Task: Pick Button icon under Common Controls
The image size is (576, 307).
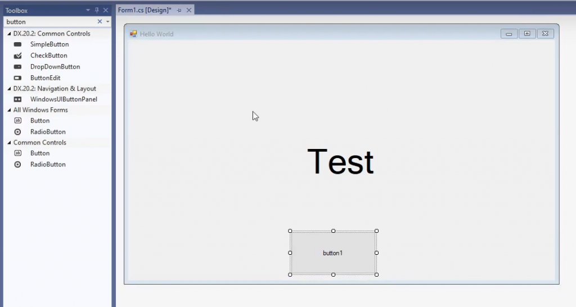Action: click(17, 153)
